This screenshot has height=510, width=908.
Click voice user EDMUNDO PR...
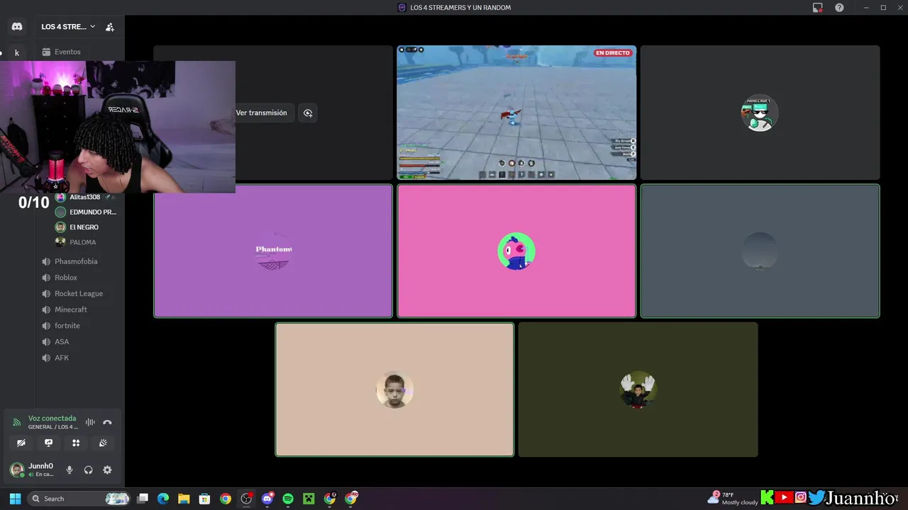pos(85,212)
